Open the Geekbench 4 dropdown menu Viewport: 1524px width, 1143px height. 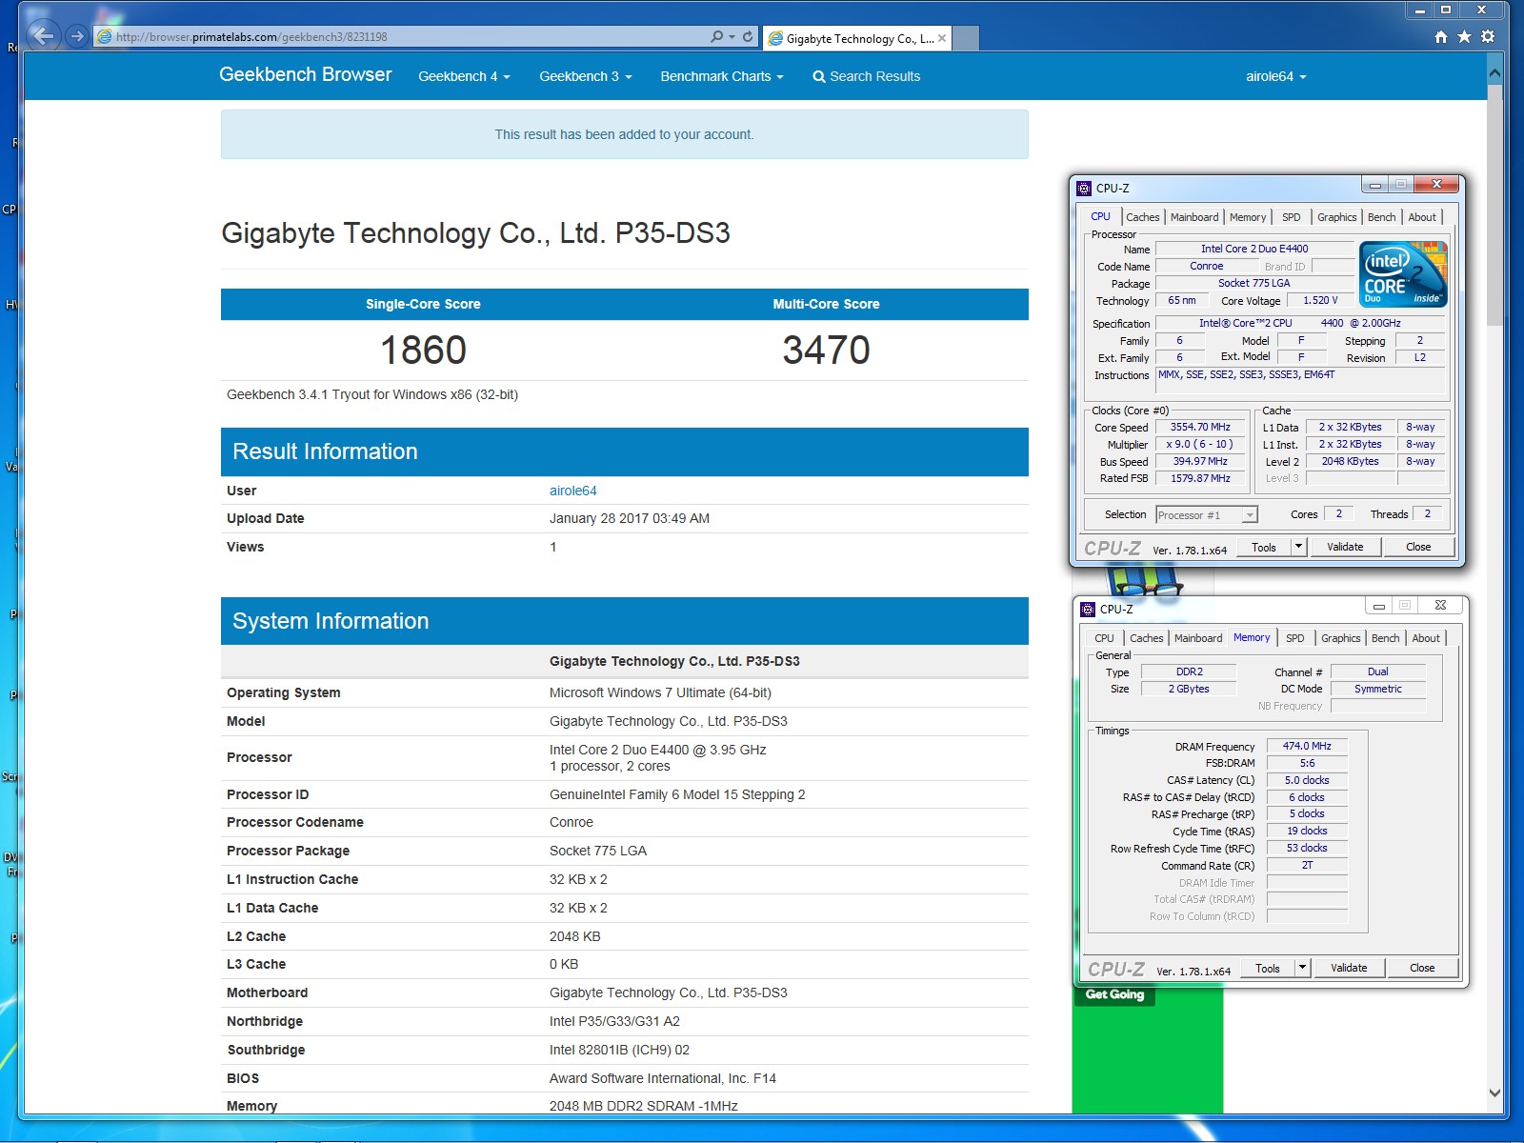pos(464,76)
